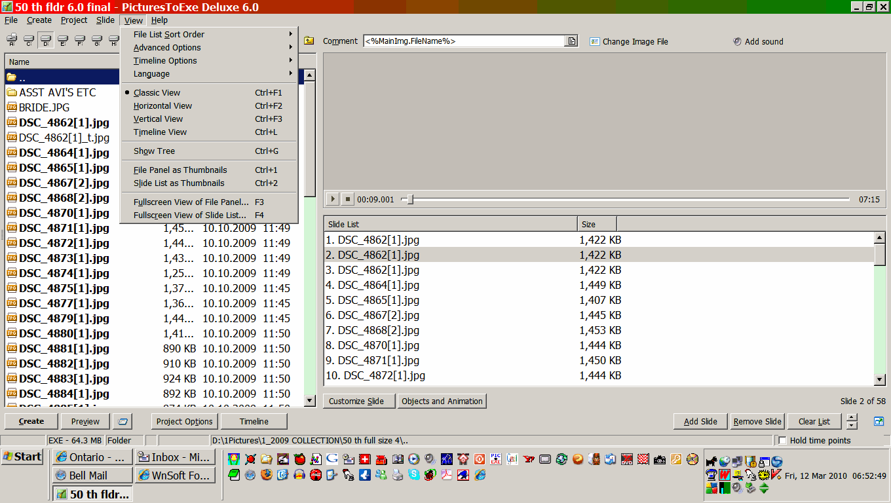This screenshot has height=503, width=891.
Task: Click the parent folder '..' row
Action: tap(63, 77)
